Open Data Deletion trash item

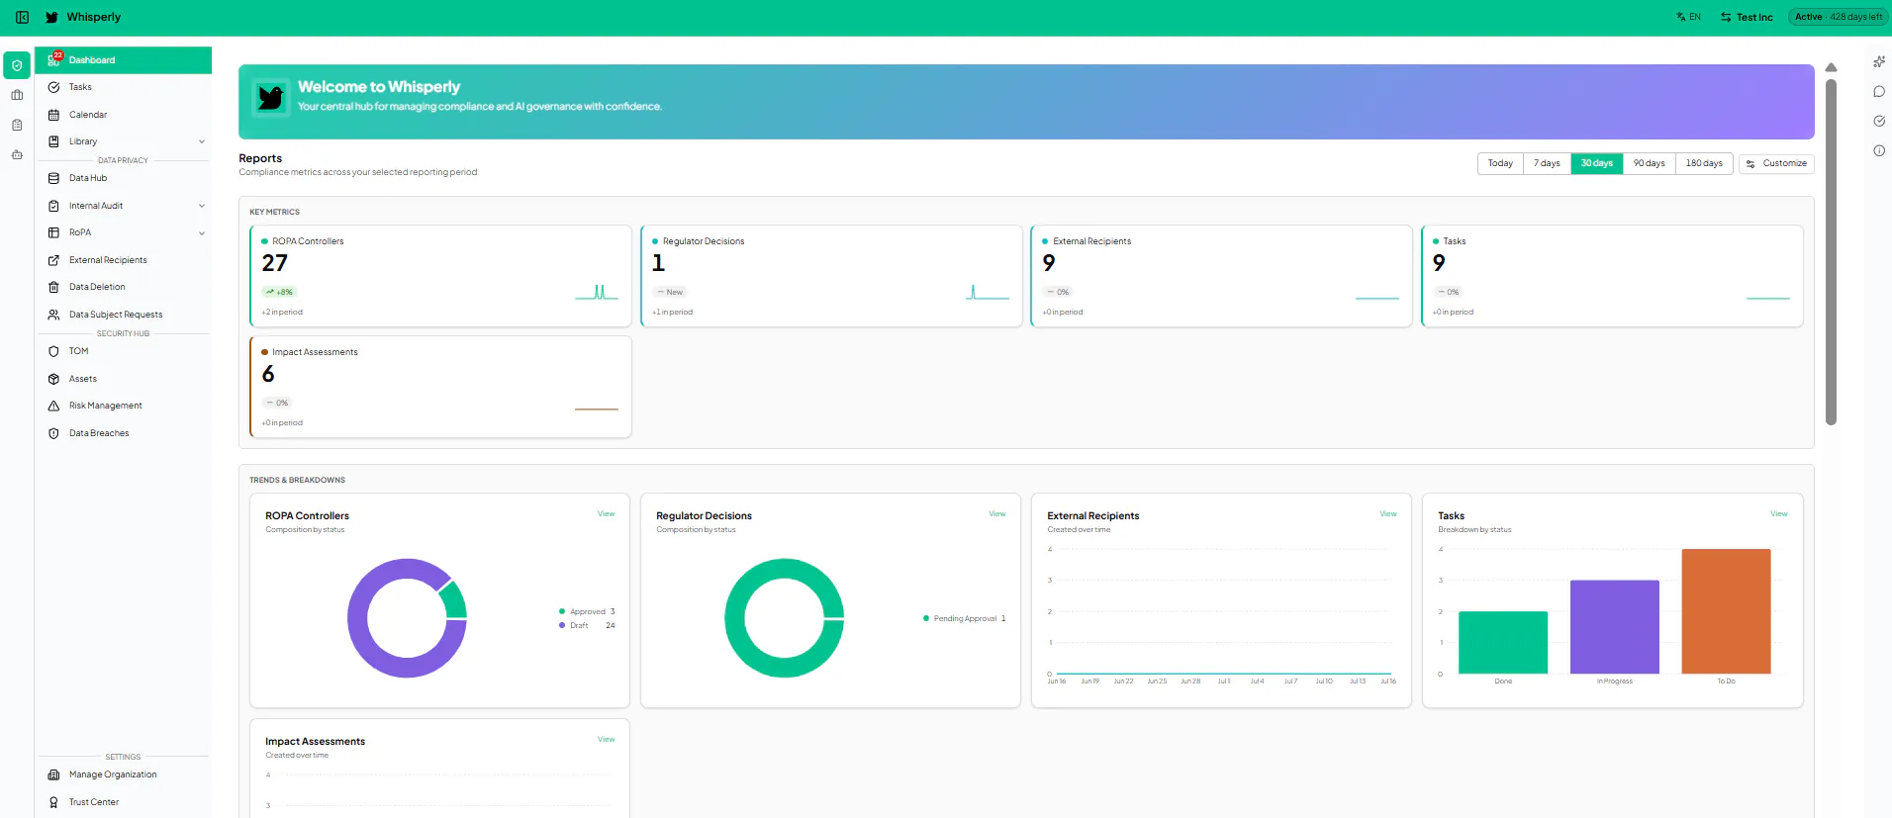coord(124,287)
